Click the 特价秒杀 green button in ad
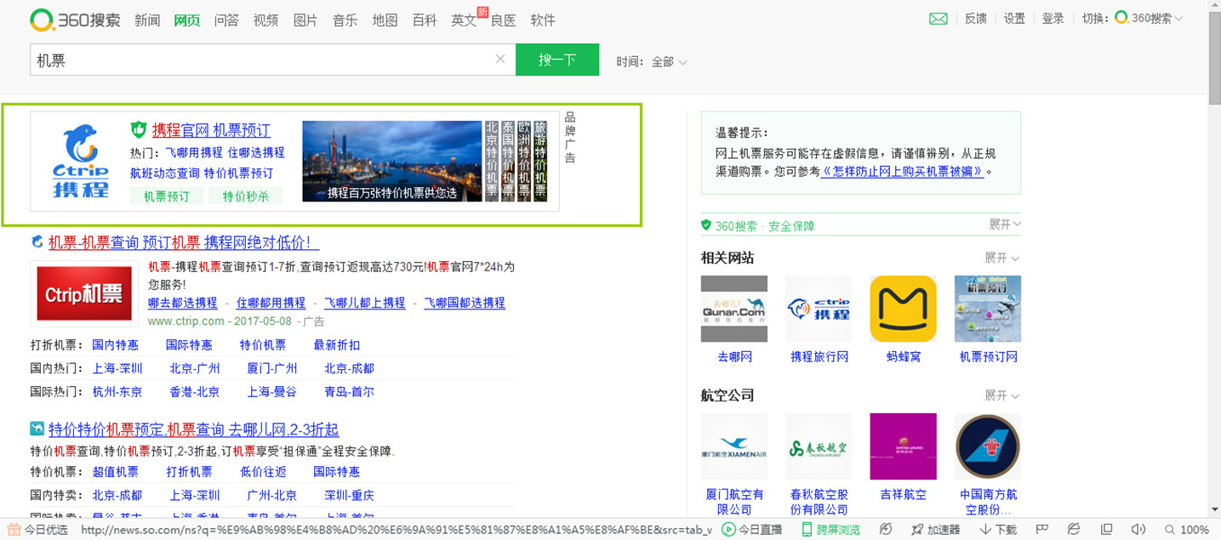 click(x=246, y=196)
